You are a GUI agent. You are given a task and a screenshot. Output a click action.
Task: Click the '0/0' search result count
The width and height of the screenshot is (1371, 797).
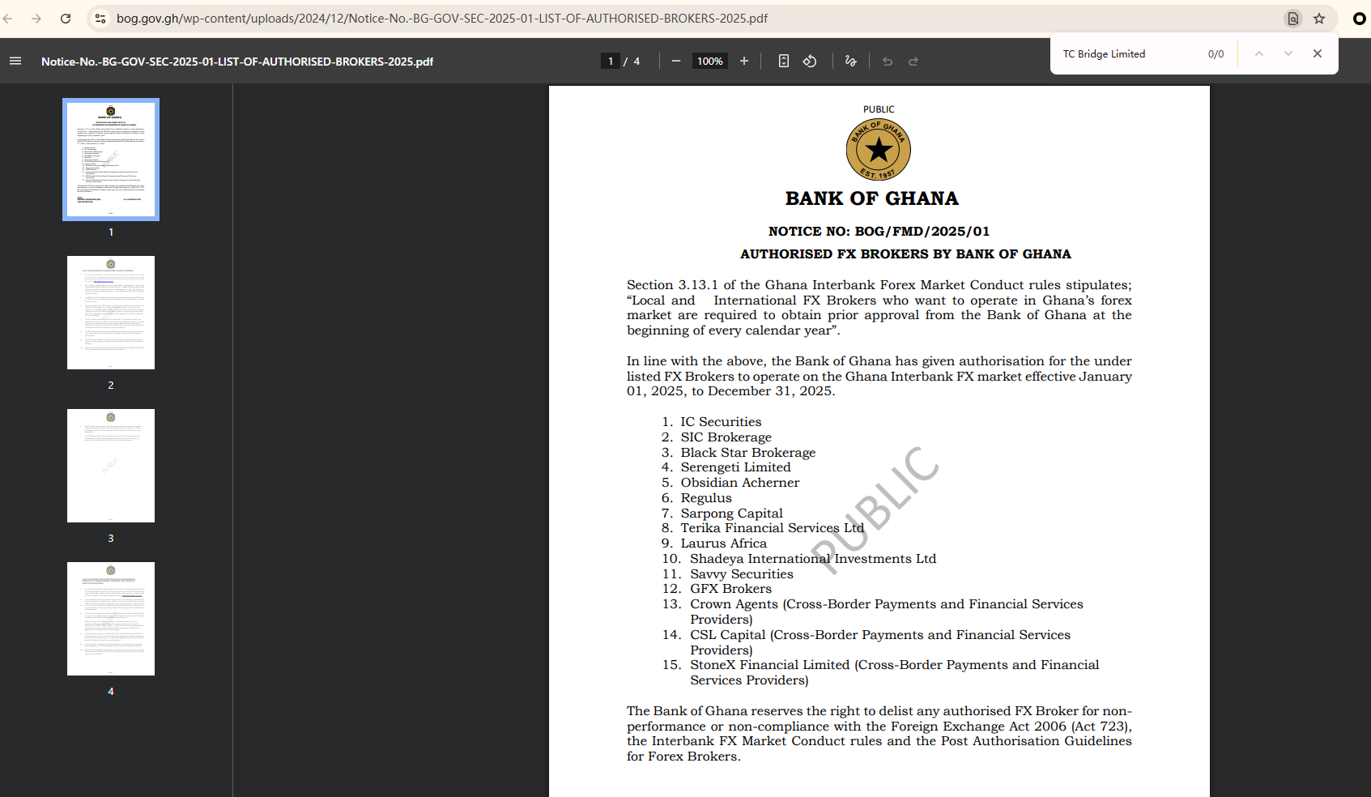(x=1216, y=54)
